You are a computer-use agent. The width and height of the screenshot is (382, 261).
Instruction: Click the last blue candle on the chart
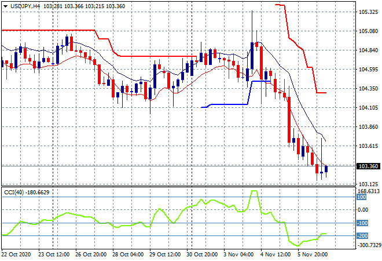[x=327, y=169]
